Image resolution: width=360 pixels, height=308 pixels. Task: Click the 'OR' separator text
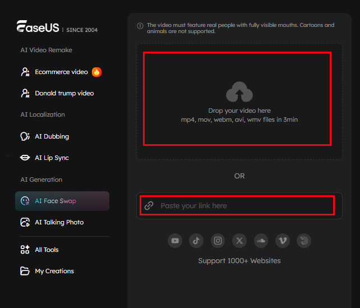[239, 176]
